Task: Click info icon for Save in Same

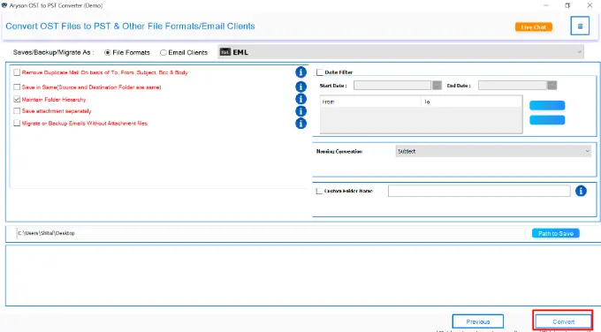Action: [x=300, y=87]
